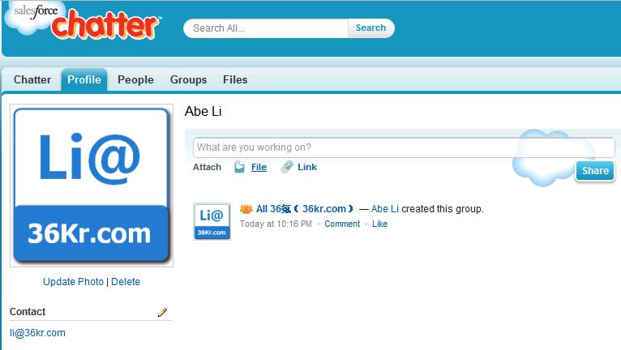Select the Profile tab
The width and height of the screenshot is (621, 350).
(84, 79)
